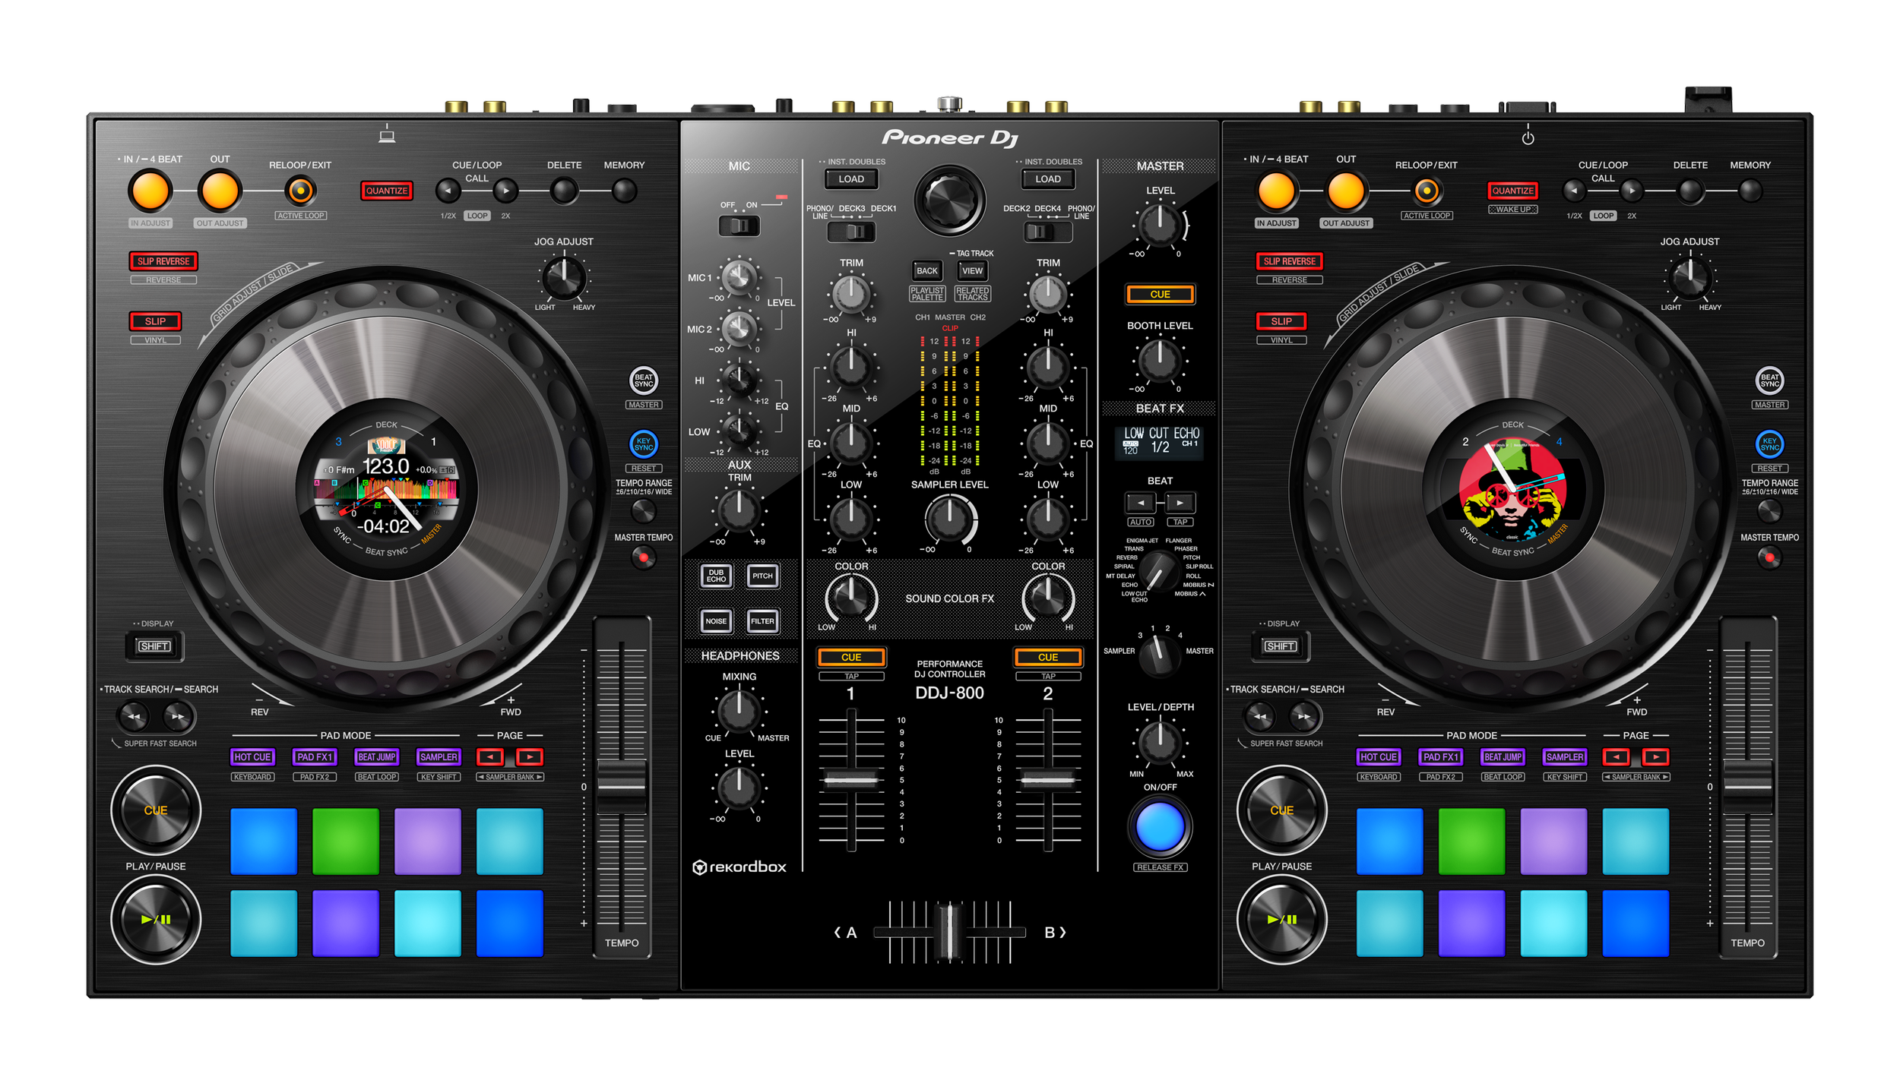The image size is (1900, 1086).
Task: Click left deck page left arrow button
Action: (490, 757)
